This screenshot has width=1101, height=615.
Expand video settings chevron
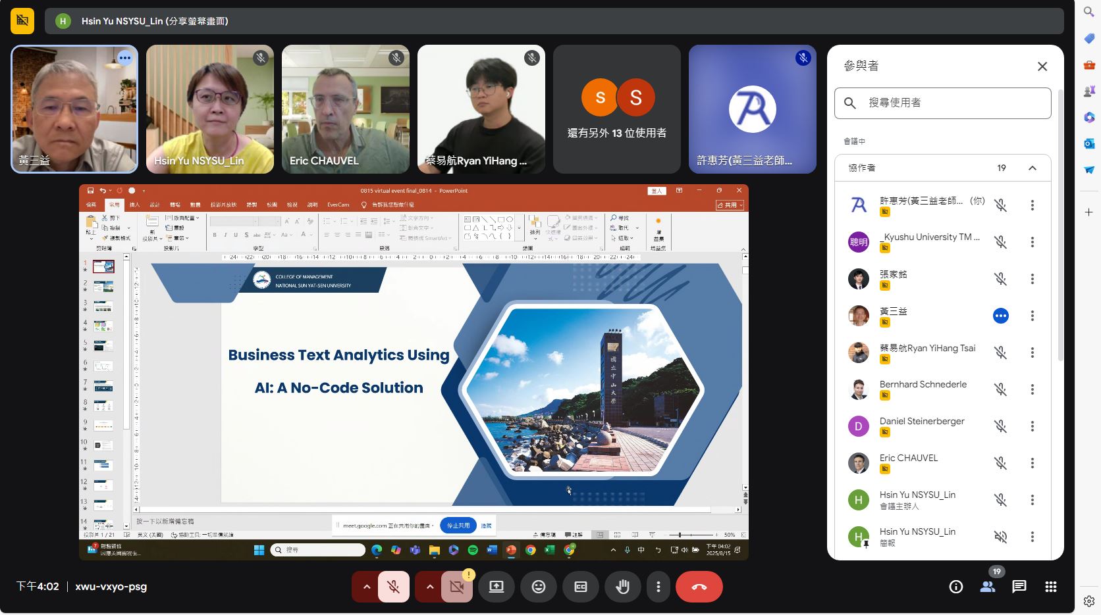pyautogui.click(x=429, y=587)
